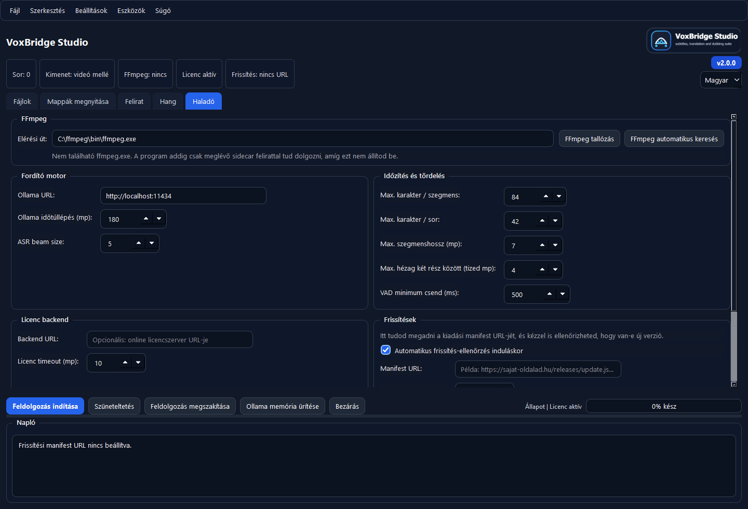748x509 pixels.
Task: Click Feldolgozás indítása button
Action: point(45,406)
